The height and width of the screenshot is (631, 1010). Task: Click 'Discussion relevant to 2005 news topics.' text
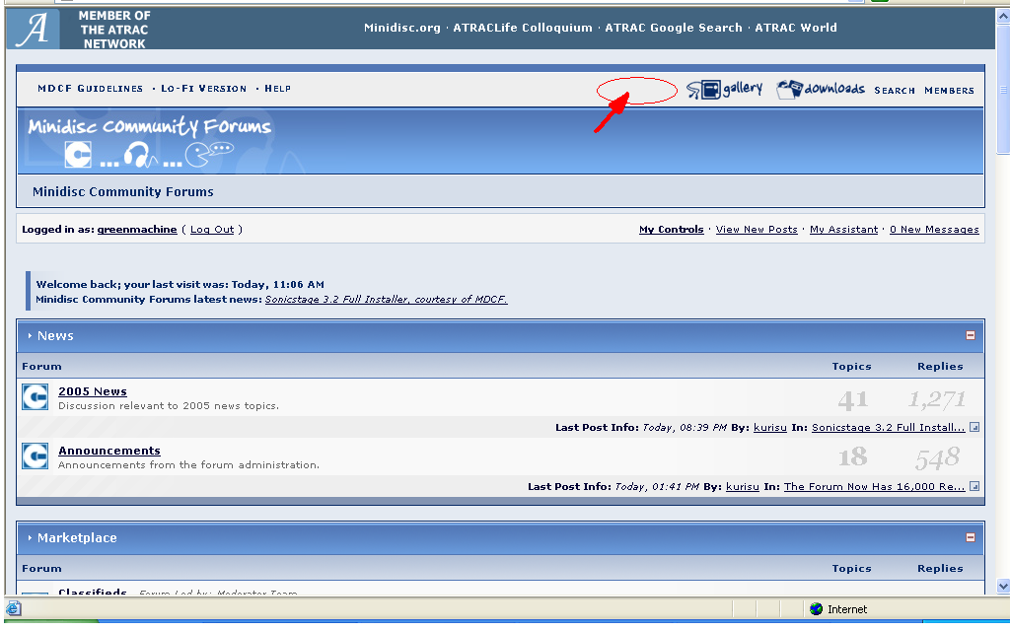click(x=169, y=405)
